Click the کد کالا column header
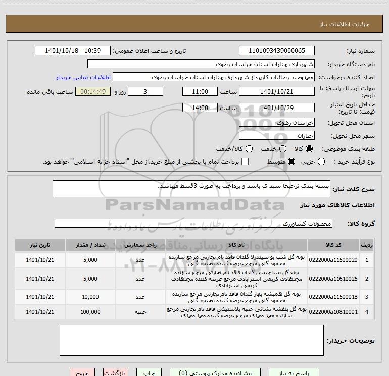This screenshot has height=376, width=389. [333, 245]
